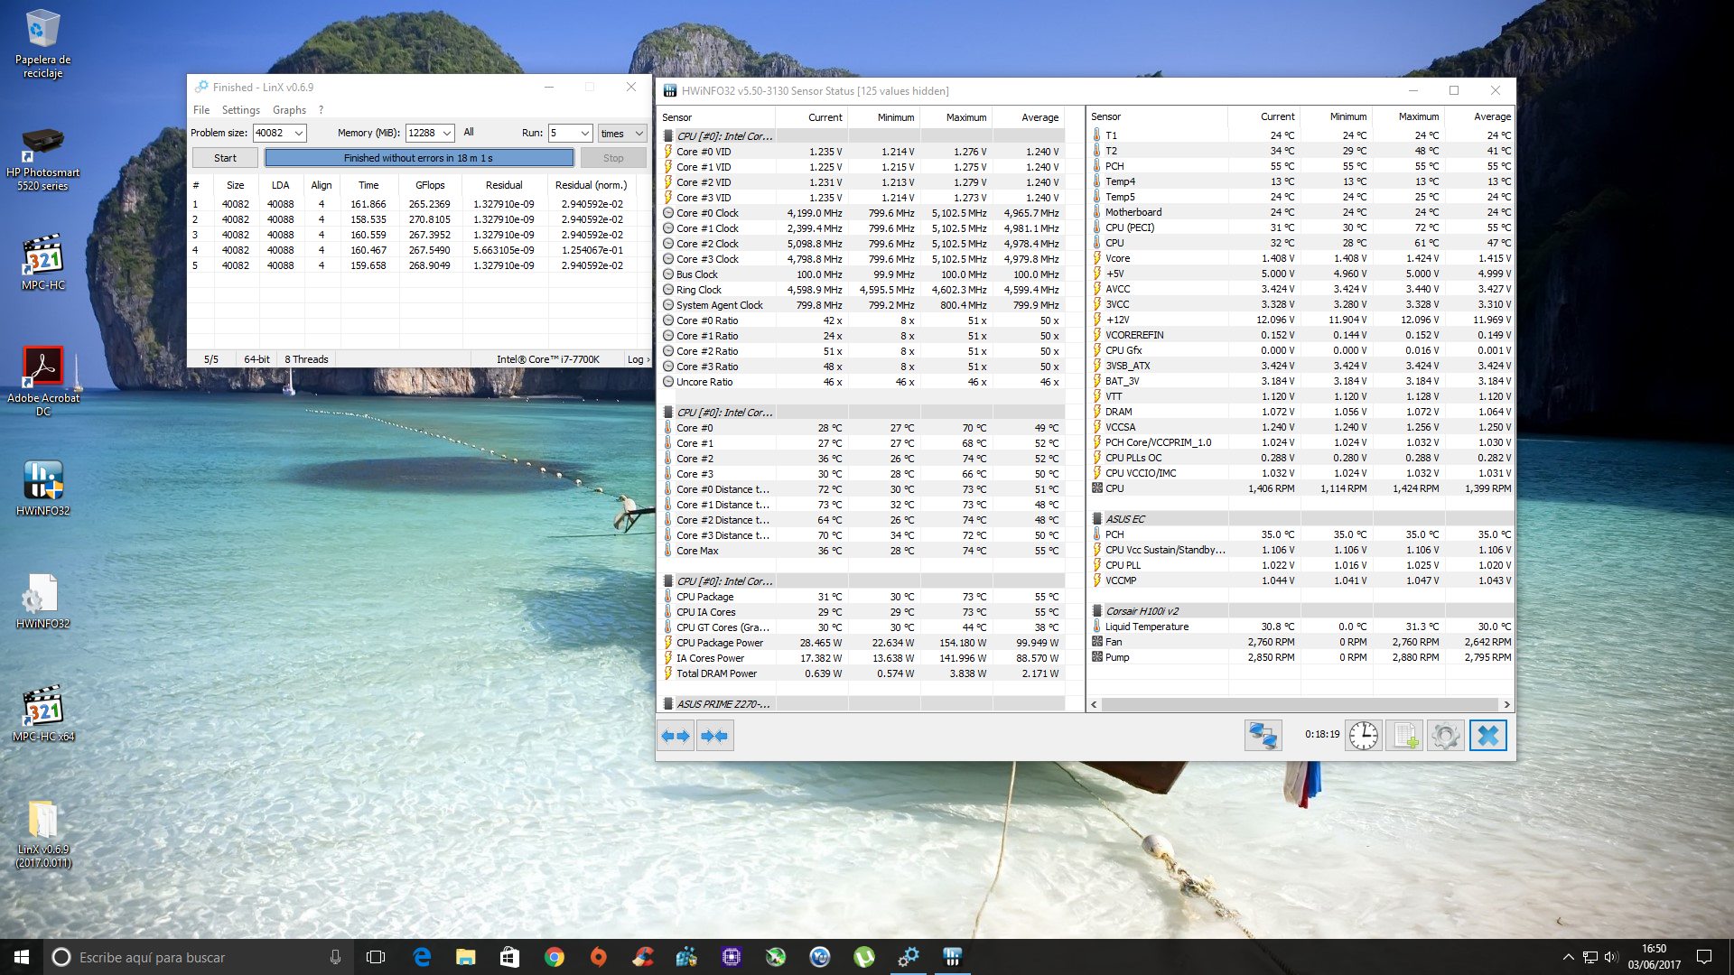
Task: Select the MPC-HC x64 desktop shortcut
Action: 42,714
